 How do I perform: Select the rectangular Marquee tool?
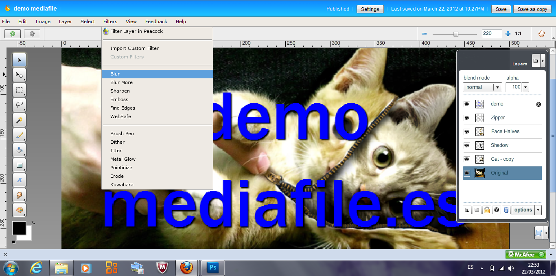click(19, 90)
